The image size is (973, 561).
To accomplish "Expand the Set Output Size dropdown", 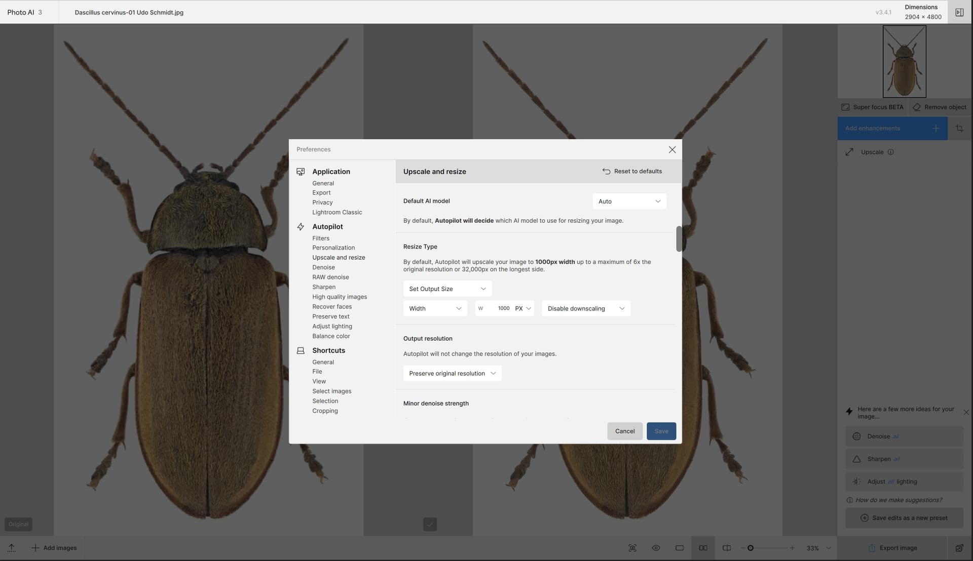I will tap(447, 289).
